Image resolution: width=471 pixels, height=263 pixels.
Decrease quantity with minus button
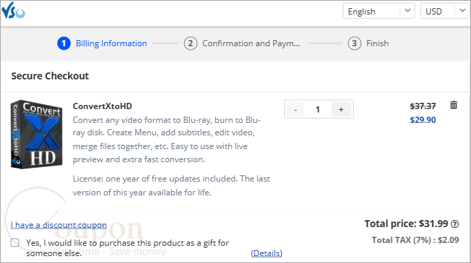(x=296, y=109)
